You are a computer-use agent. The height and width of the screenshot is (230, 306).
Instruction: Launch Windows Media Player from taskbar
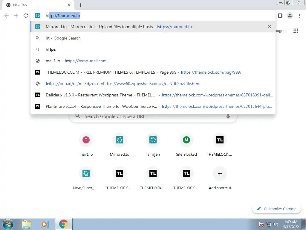click(45, 224)
